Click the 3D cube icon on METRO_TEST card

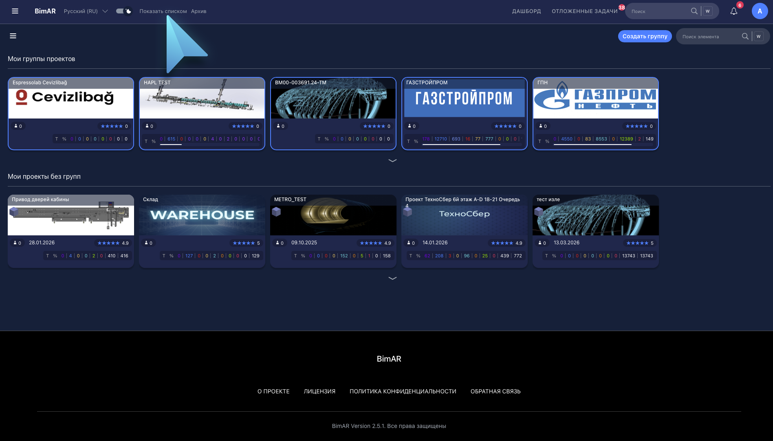click(x=276, y=212)
